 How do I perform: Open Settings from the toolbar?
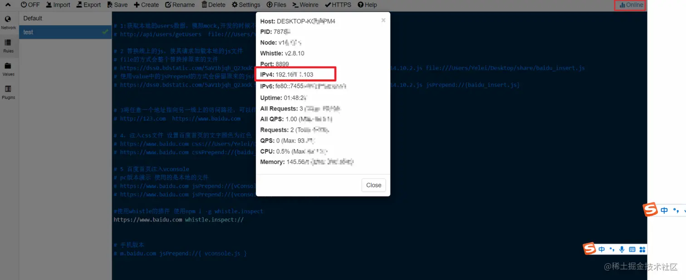246,5
